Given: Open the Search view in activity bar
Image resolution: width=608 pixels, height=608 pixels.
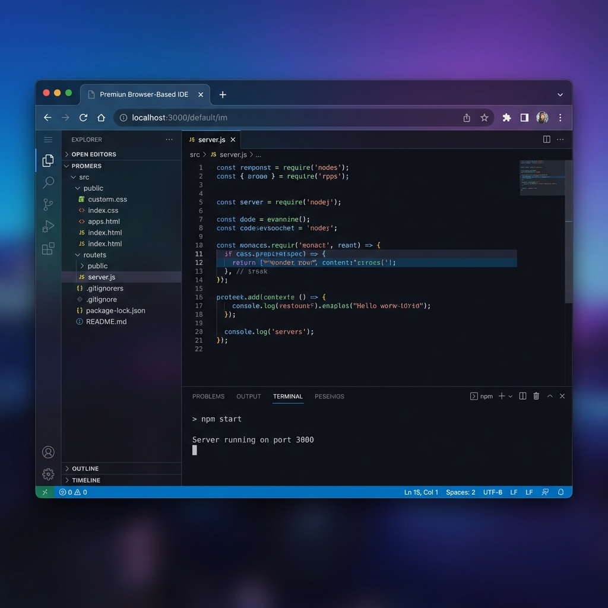Looking at the screenshot, I should [48, 183].
